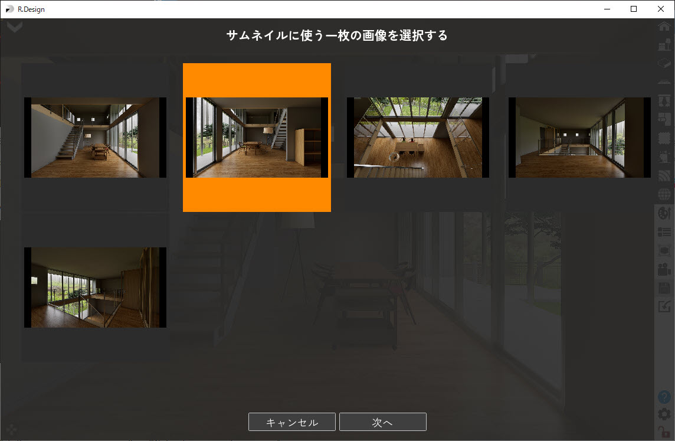This screenshot has width=675, height=441.
Task: Open settings gear icon in sidebar
Action: (x=664, y=414)
